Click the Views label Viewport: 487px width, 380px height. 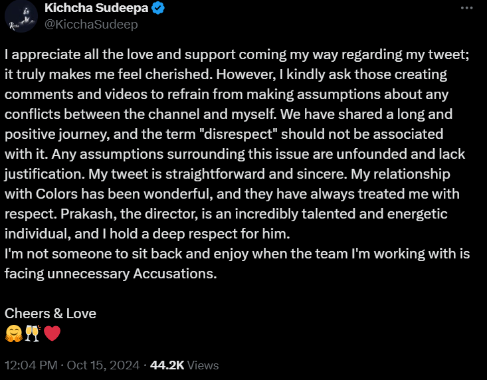[203, 365]
